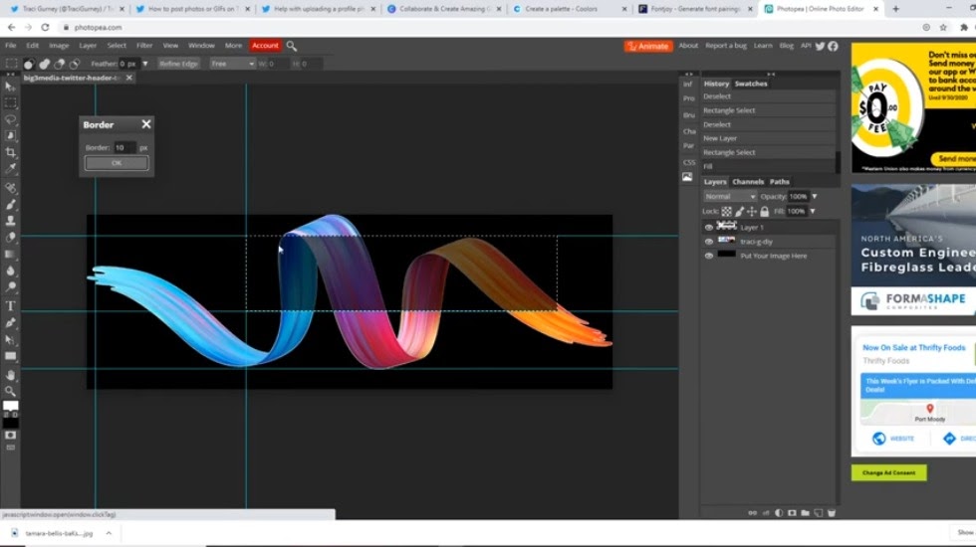Screen dimensions: 976x547
Task: Hide Layer 1 using eye icon
Action: pos(709,228)
